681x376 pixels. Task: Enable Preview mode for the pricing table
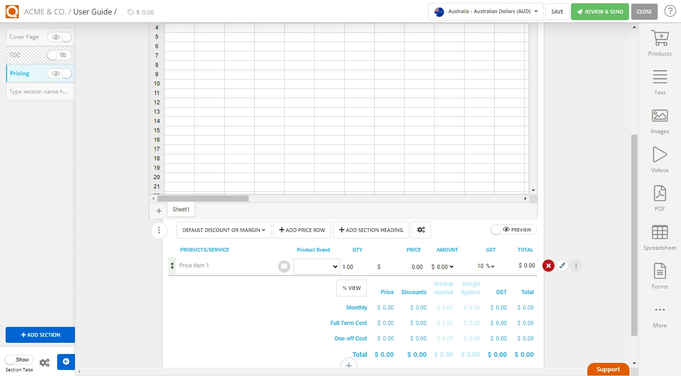513,230
